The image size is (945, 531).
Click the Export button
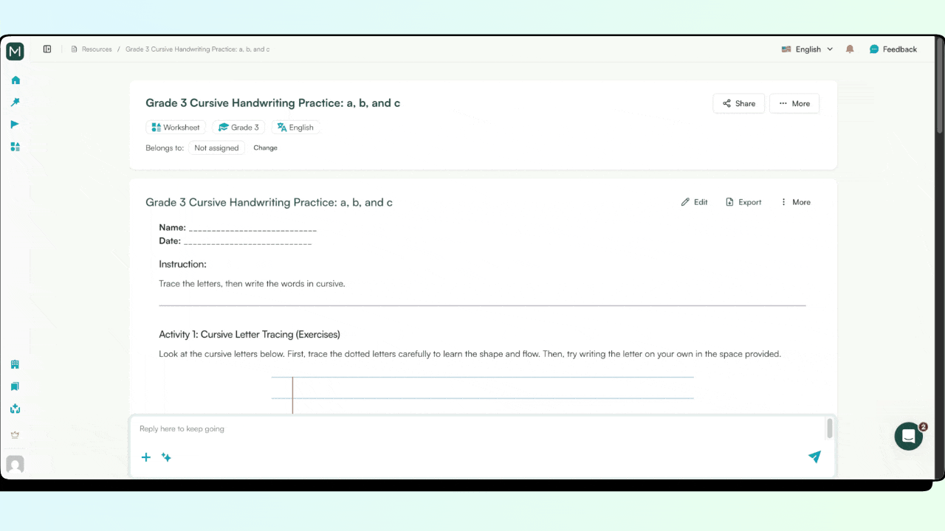click(x=743, y=202)
